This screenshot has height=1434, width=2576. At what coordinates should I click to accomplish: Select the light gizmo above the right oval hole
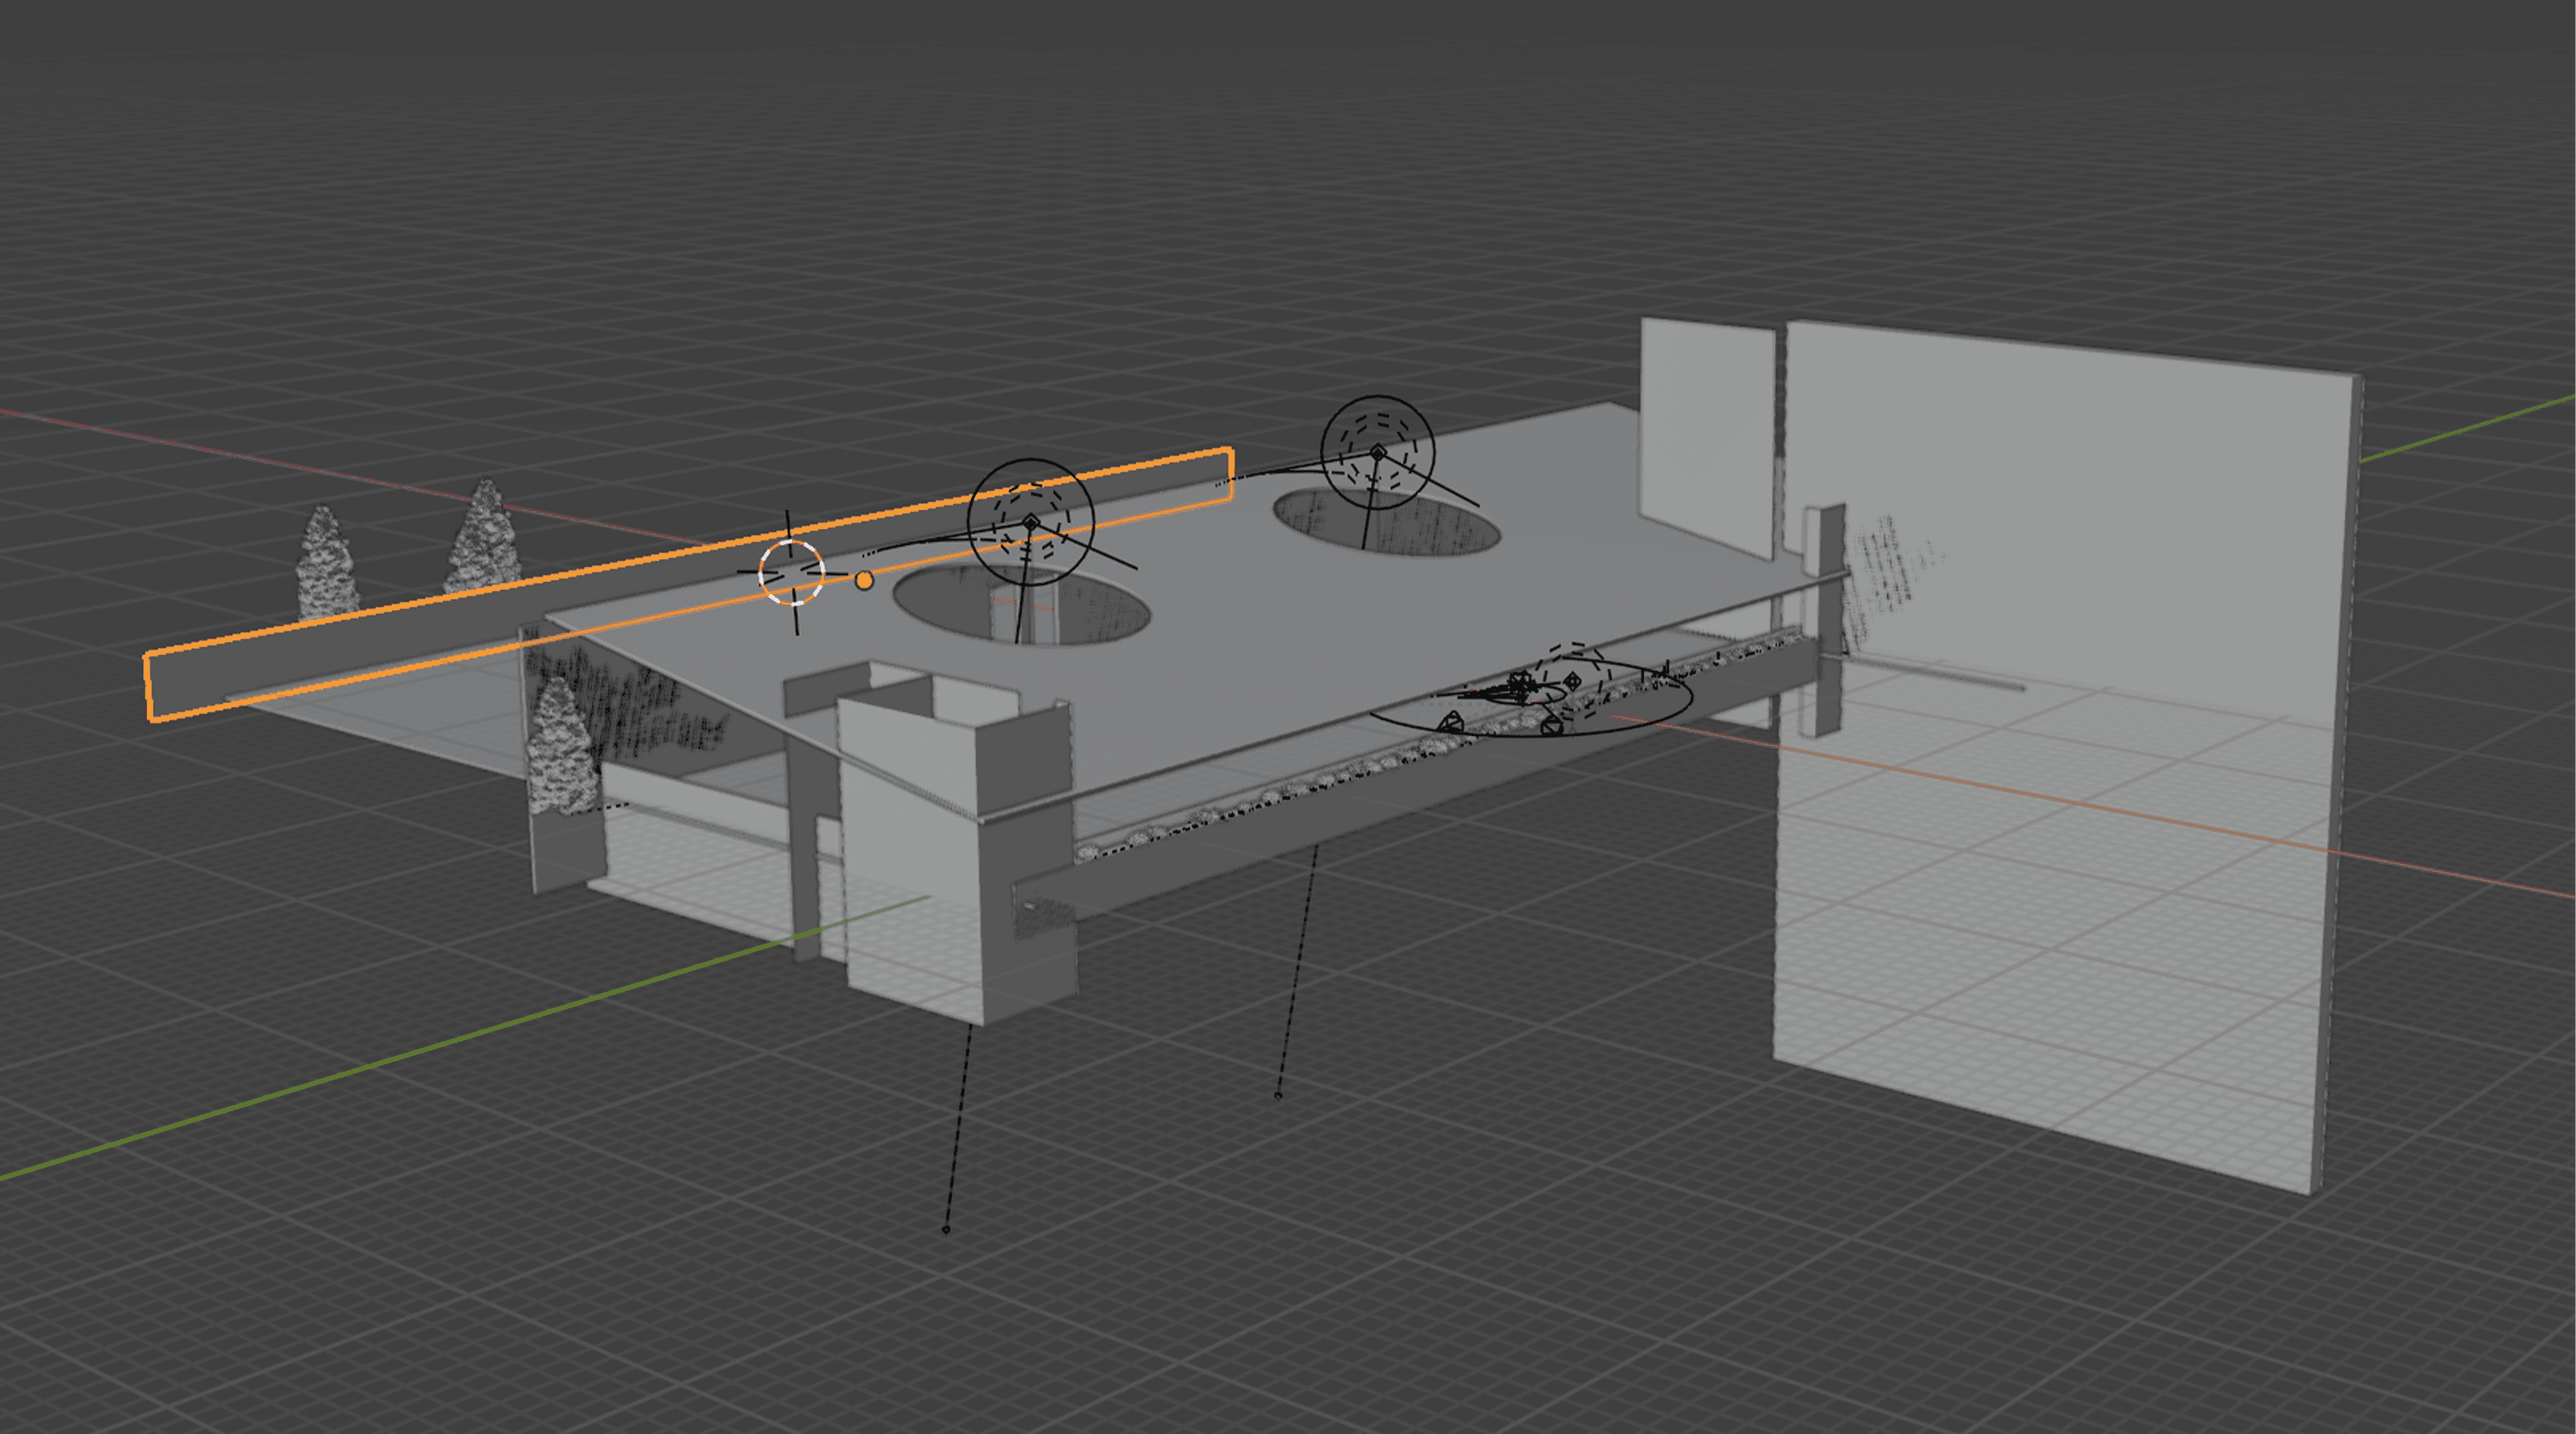coord(1378,453)
